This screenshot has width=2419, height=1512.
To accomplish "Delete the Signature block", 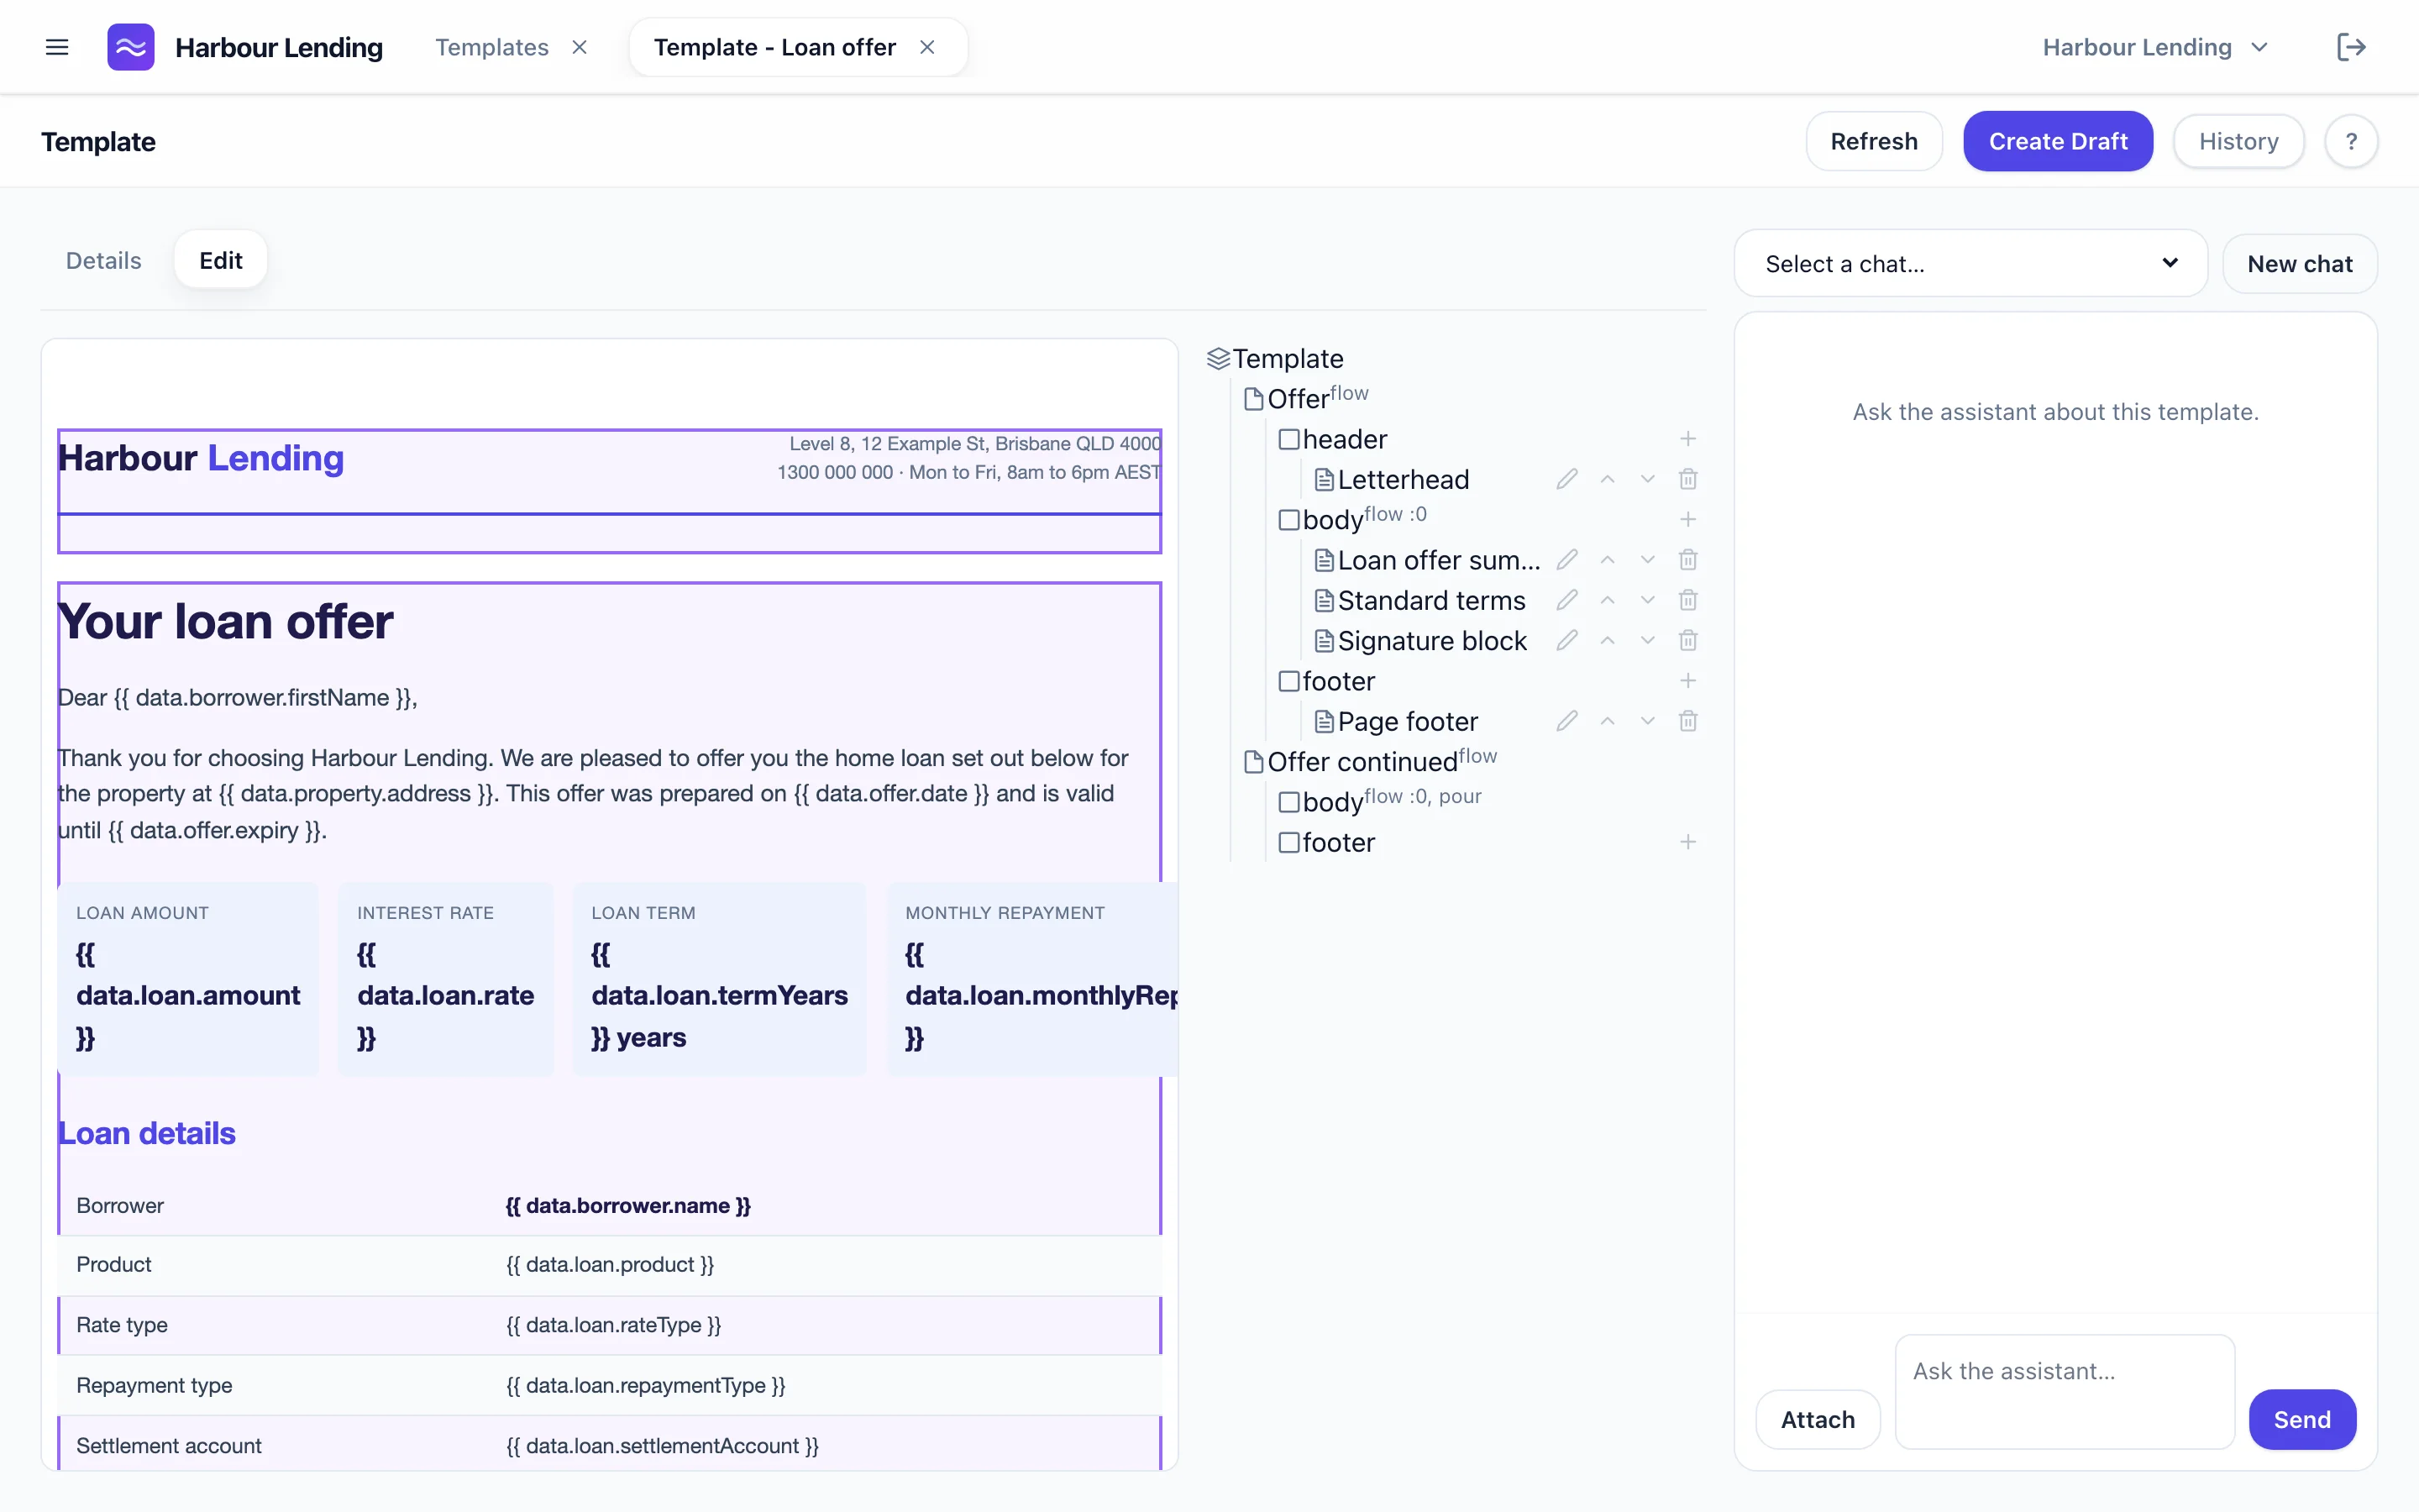I will click(x=1687, y=640).
